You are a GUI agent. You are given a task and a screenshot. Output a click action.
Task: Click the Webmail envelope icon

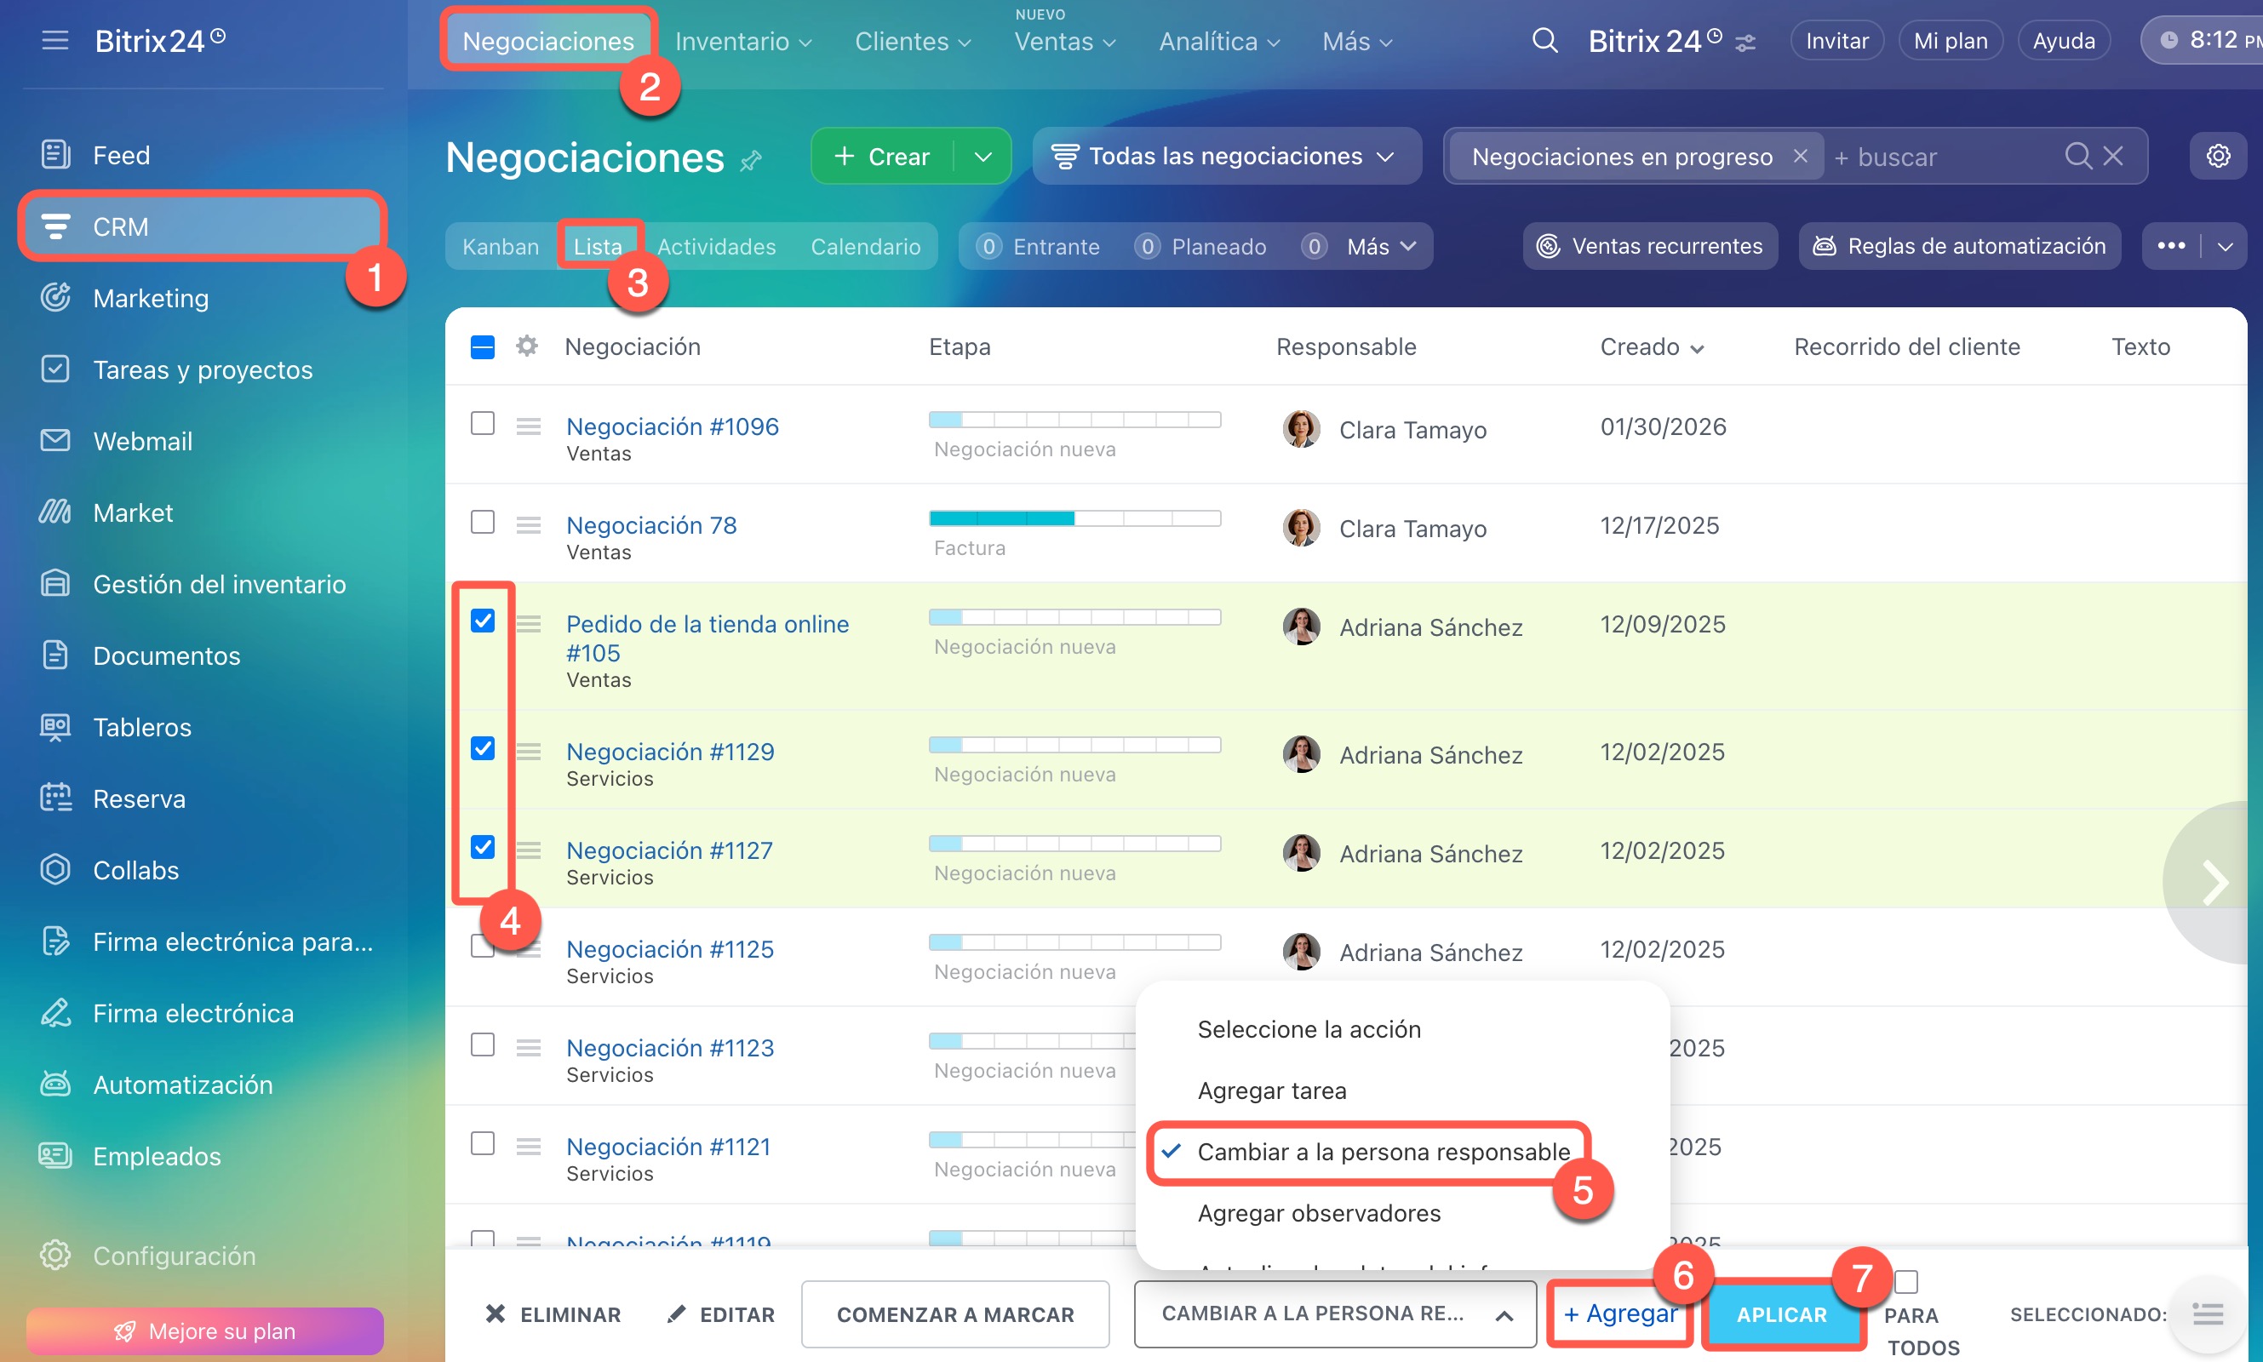click(55, 441)
